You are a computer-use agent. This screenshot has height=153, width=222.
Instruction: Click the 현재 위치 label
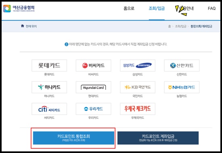click(x=31, y=26)
